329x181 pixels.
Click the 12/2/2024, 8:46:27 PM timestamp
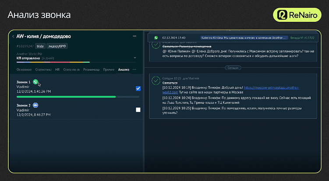(x=34, y=115)
